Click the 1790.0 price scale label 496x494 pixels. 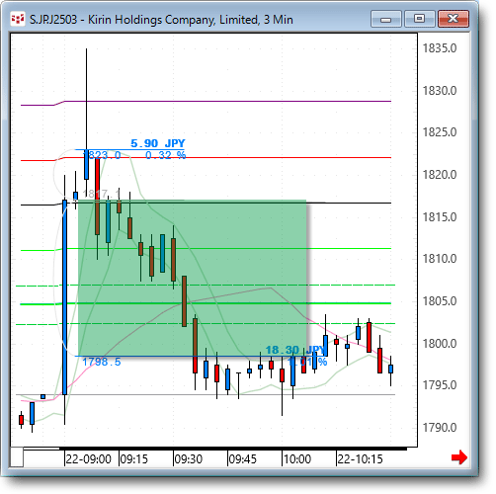[440, 428]
